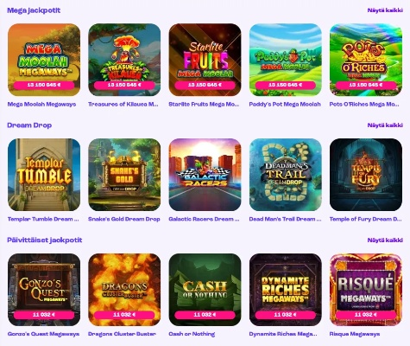Viewport: 410px width, 346px height.
Task: Click Näytä kaikki next to Dream Drop
Action: coord(385,125)
